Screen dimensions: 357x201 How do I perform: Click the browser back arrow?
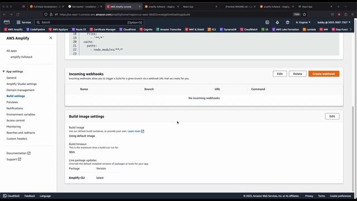(x=4, y=15)
